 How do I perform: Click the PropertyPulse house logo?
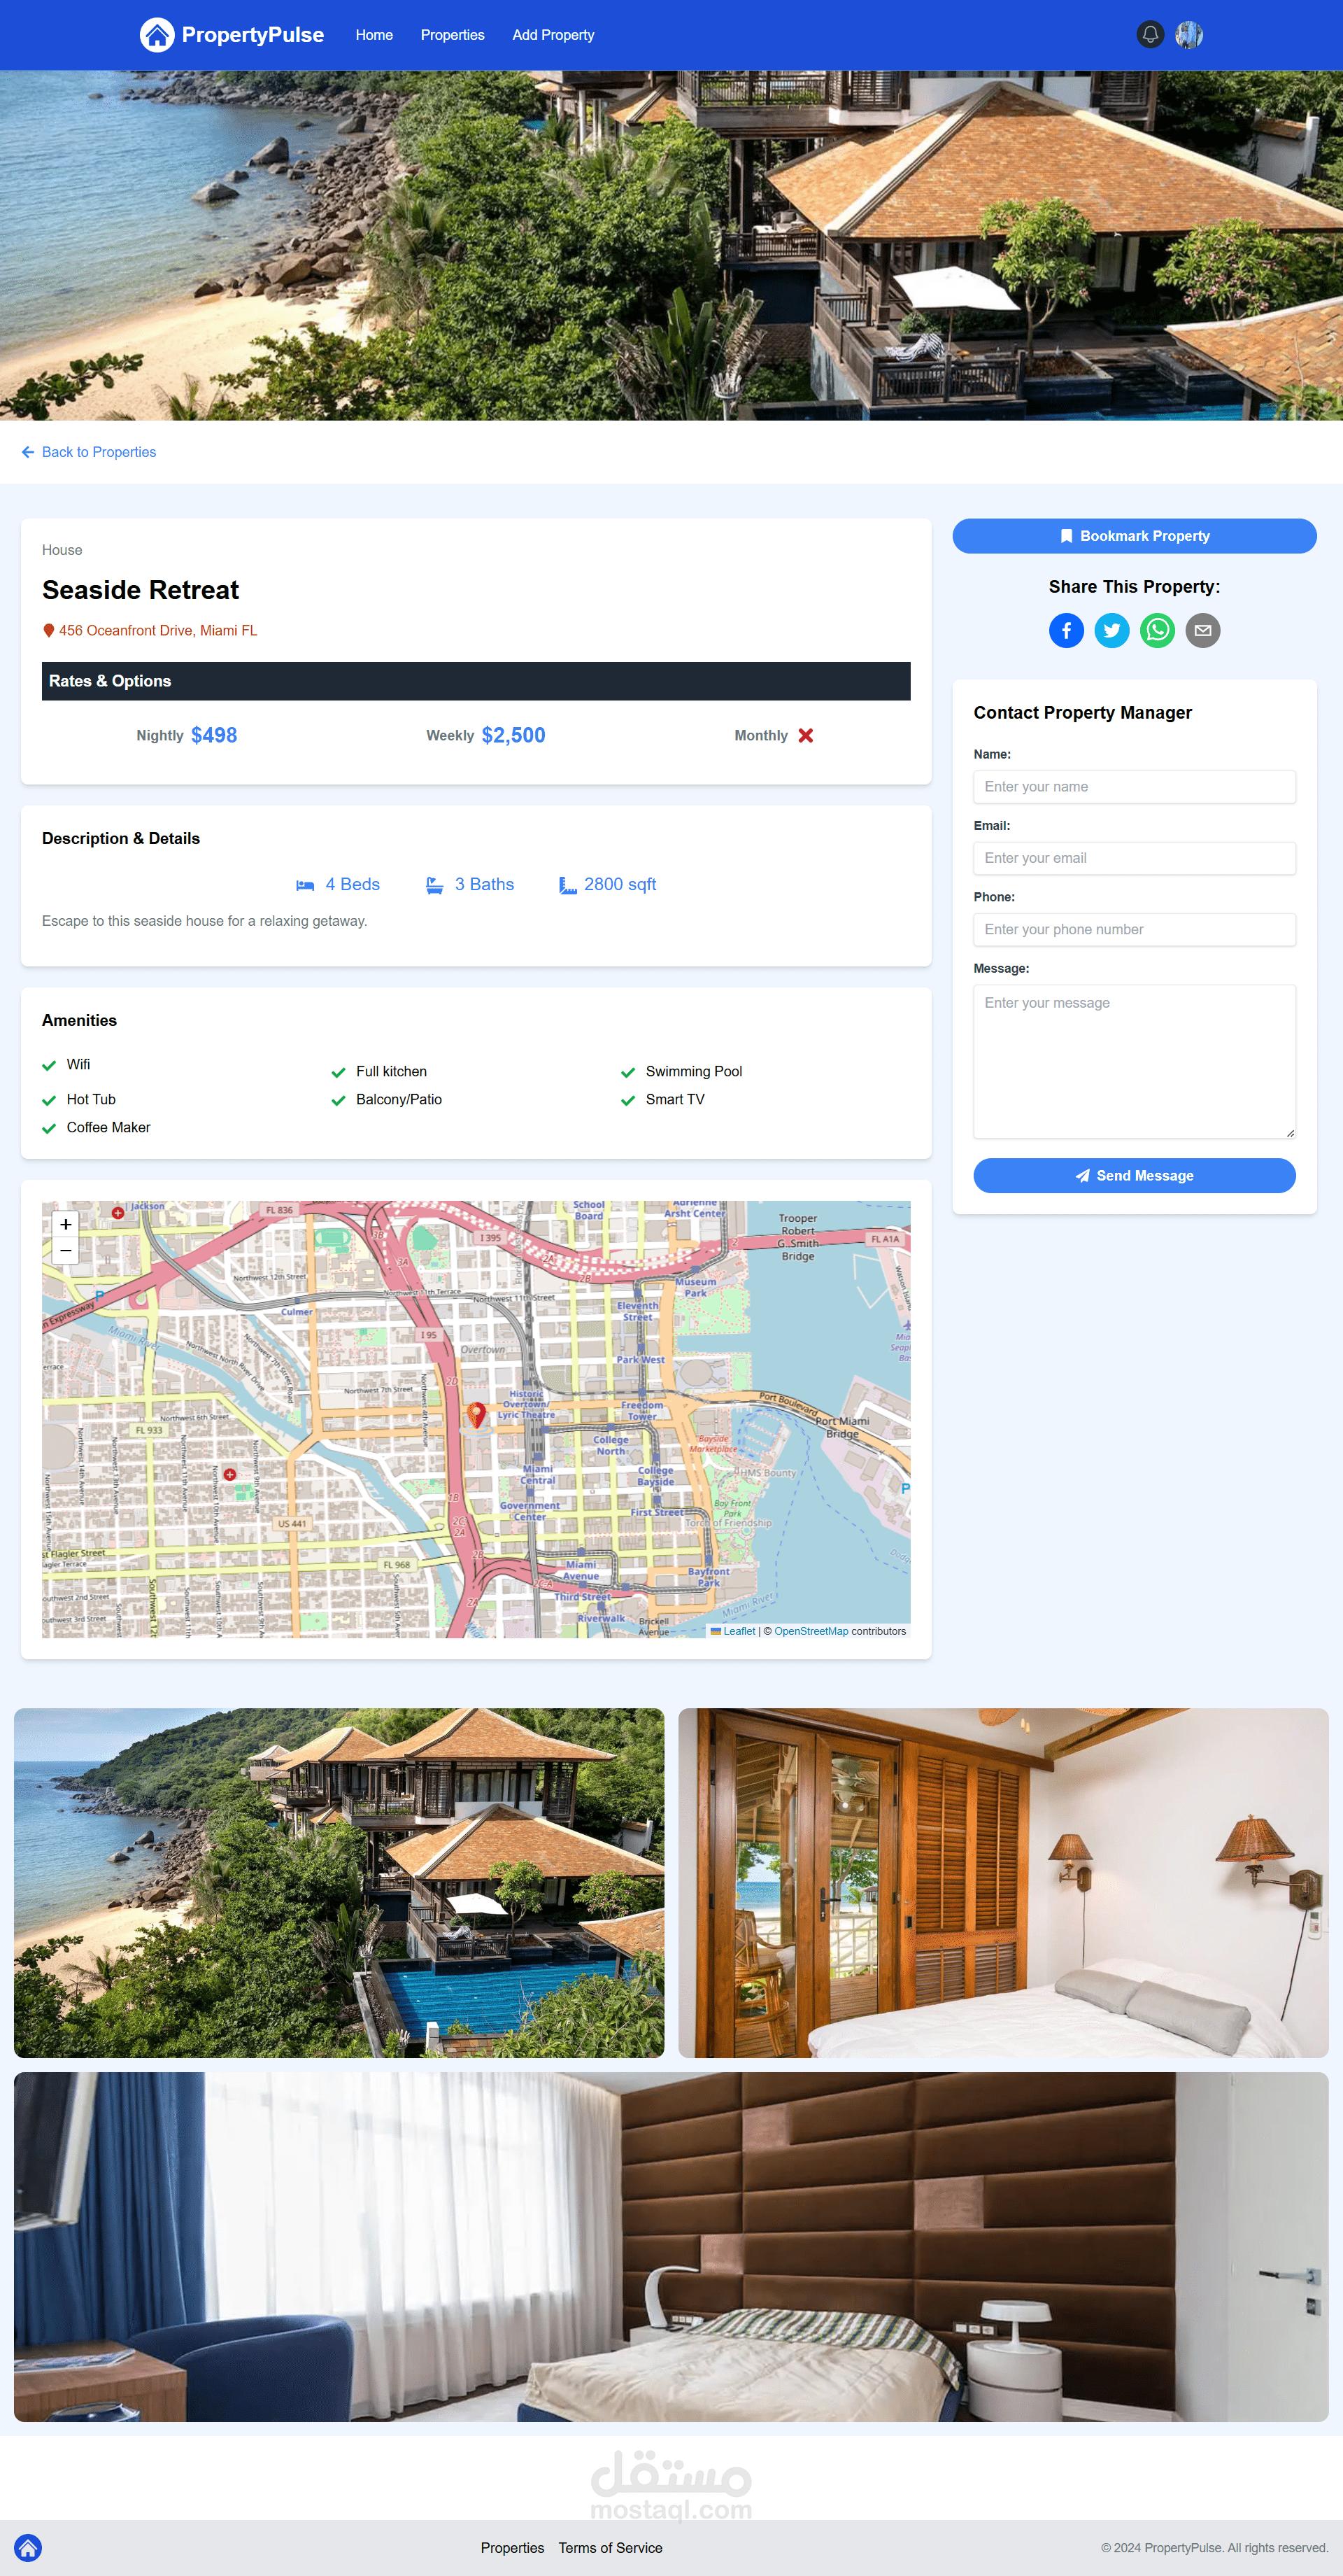click(157, 35)
